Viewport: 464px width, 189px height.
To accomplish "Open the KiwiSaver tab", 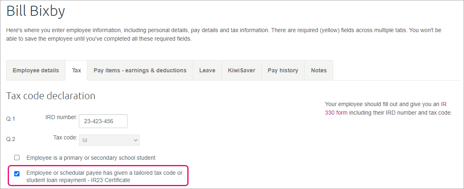I will (241, 70).
